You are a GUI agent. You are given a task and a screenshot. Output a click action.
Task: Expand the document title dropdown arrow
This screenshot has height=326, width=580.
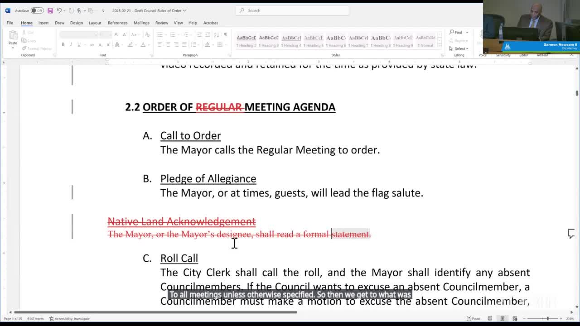(x=185, y=10)
